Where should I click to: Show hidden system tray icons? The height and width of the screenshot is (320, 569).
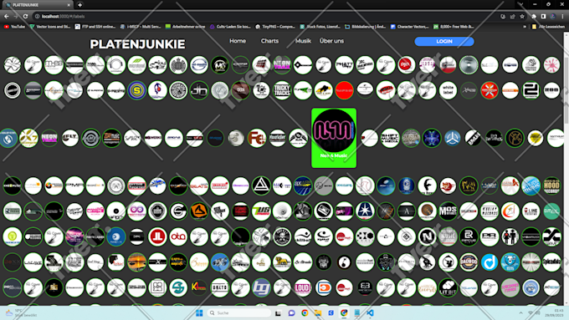pos(520,312)
